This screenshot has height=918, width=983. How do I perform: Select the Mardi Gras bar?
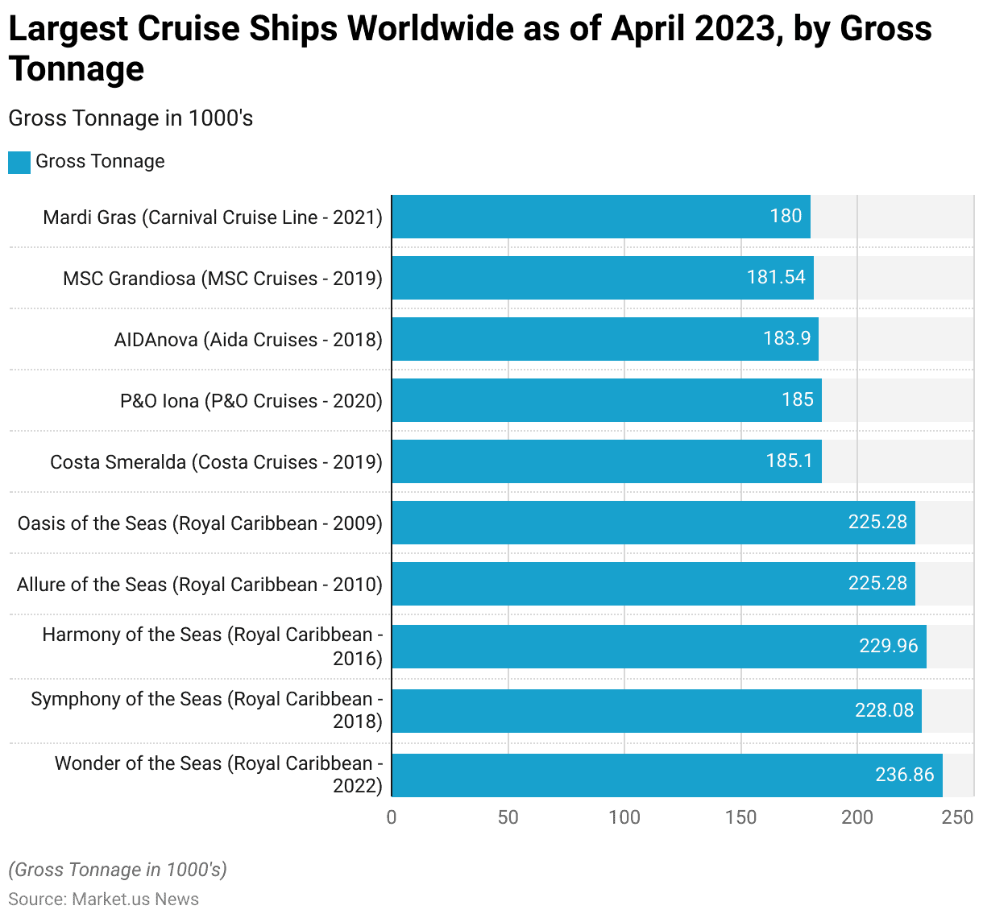point(600,217)
